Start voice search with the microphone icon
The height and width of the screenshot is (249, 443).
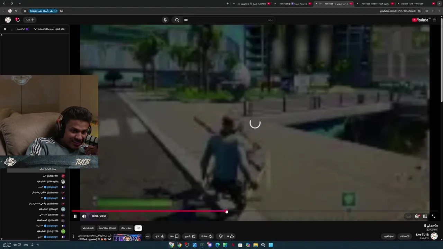165,20
